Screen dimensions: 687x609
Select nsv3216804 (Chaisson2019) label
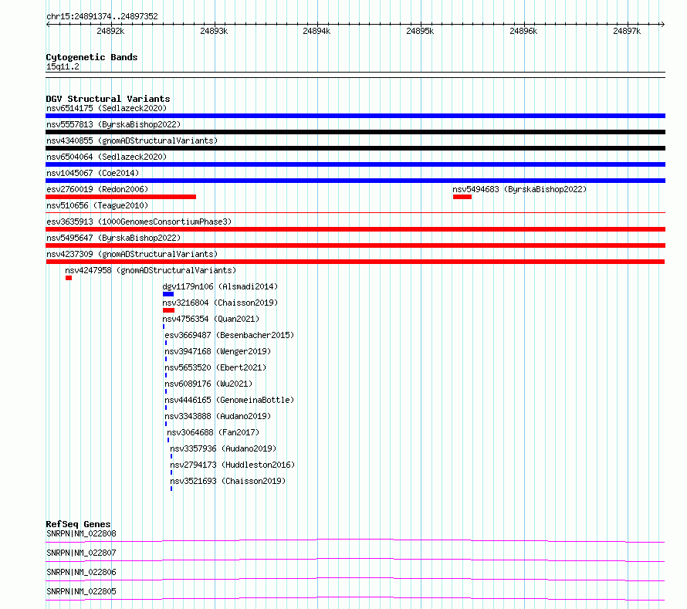point(220,303)
